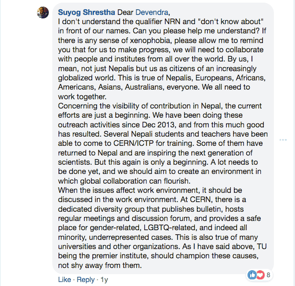
Task: Click closing phrase 'not shy away from them.'
Action: [100, 265]
